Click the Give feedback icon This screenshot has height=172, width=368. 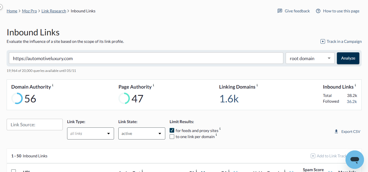(280, 11)
